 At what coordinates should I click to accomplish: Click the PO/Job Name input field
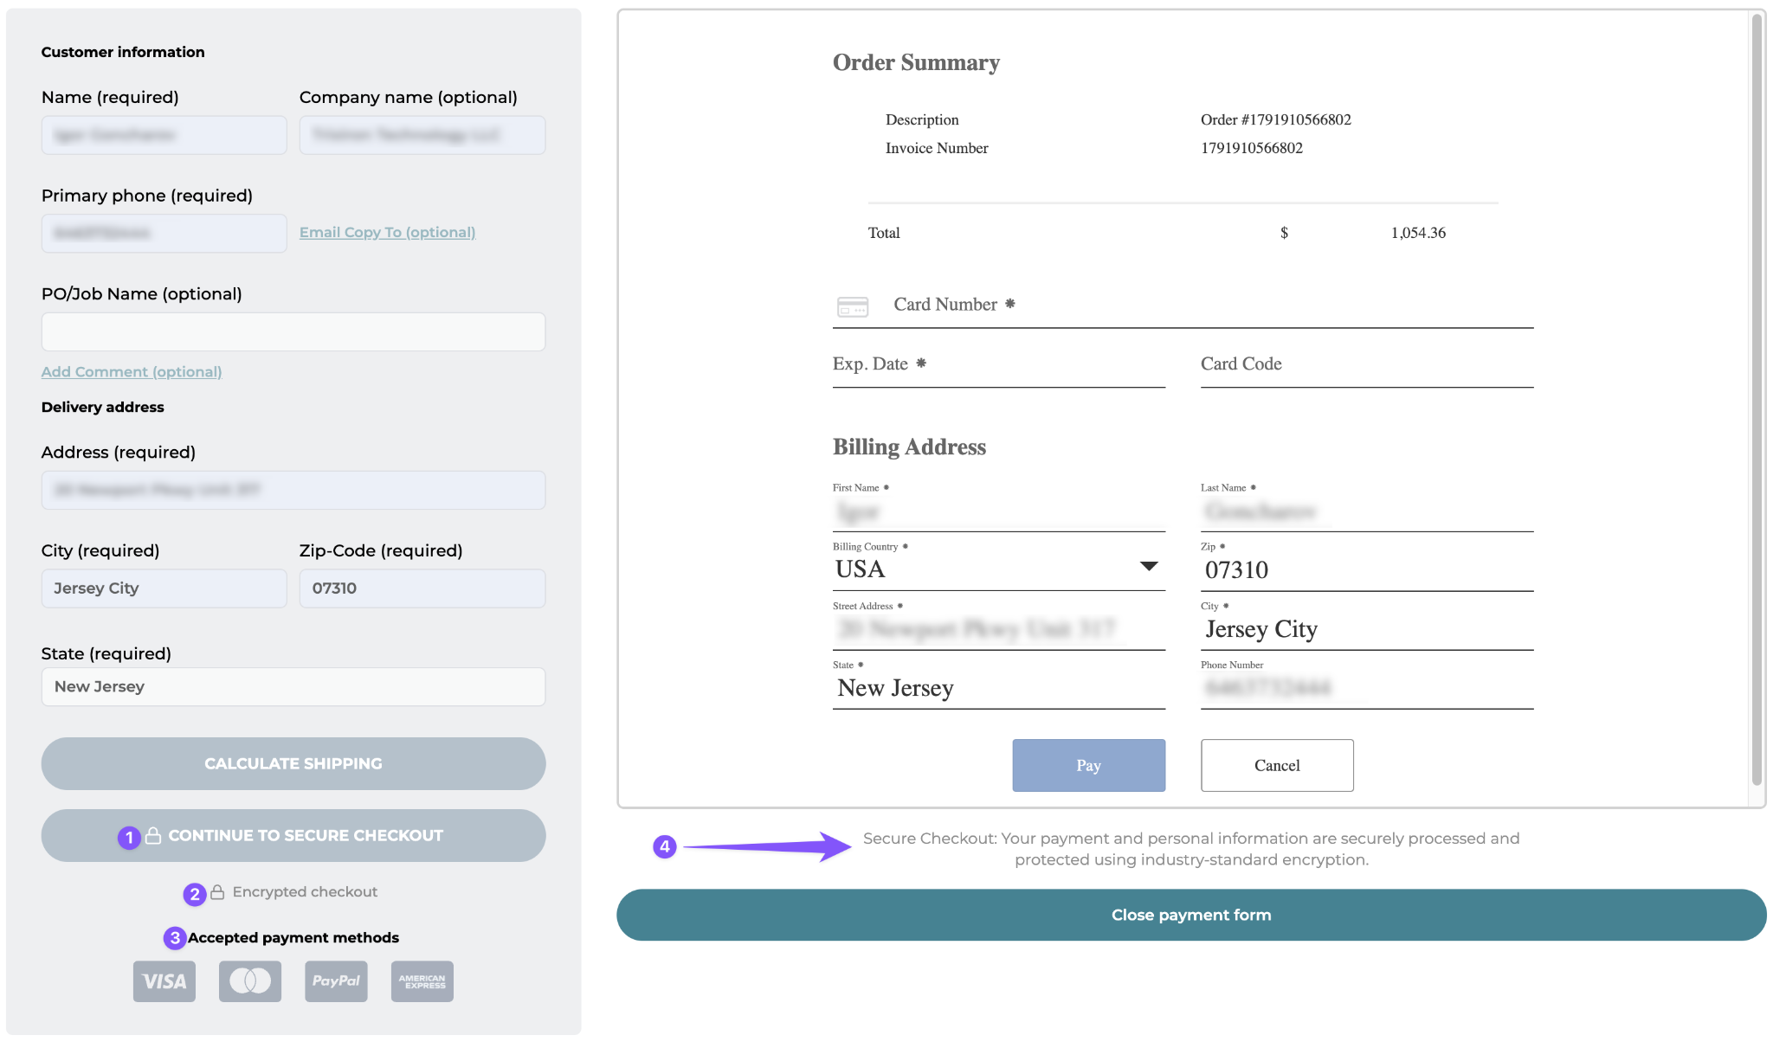click(x=293, y=331)
